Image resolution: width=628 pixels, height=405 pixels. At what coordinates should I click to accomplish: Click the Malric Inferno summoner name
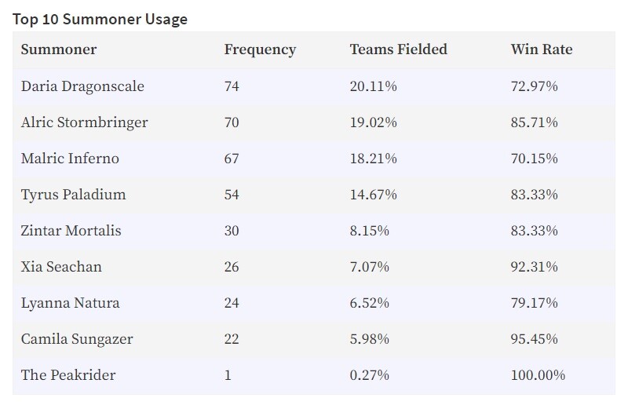(70, 159)
